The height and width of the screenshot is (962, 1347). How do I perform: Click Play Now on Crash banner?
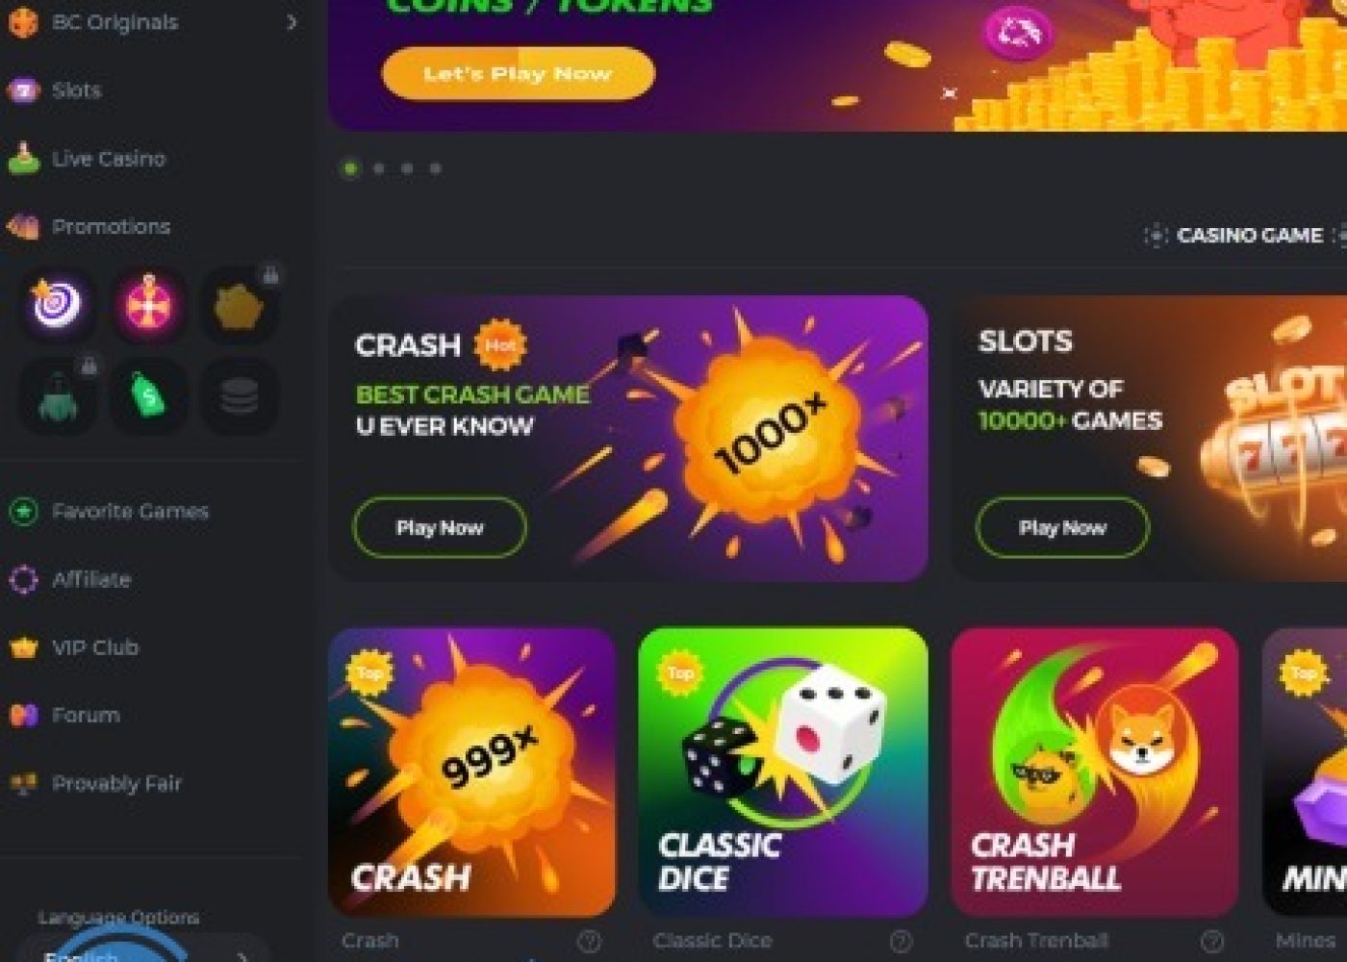tap(440, 527)
